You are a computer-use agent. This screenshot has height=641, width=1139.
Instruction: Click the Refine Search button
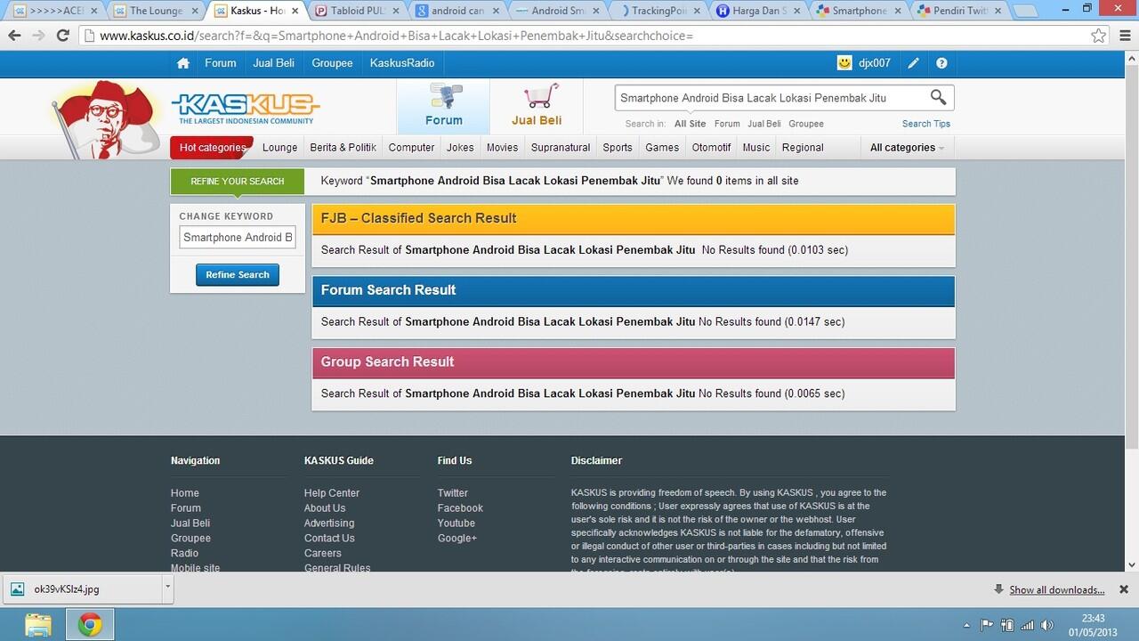(x=238, y=275)
